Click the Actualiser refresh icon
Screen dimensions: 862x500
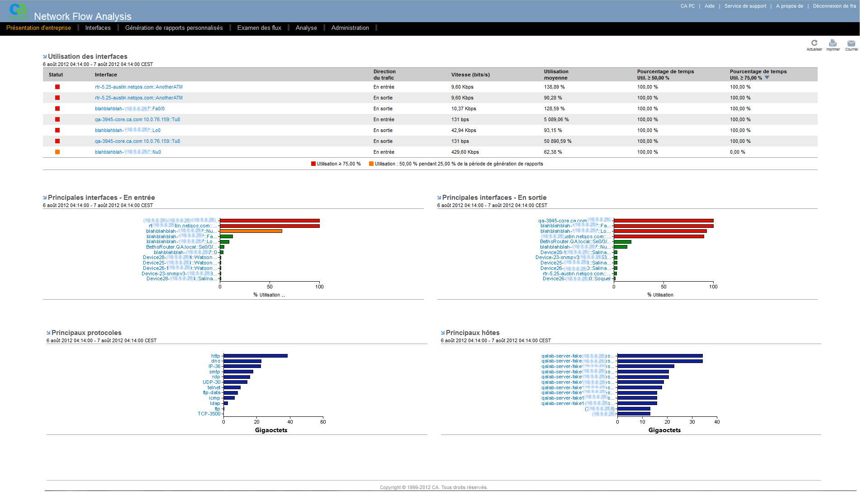814,43
